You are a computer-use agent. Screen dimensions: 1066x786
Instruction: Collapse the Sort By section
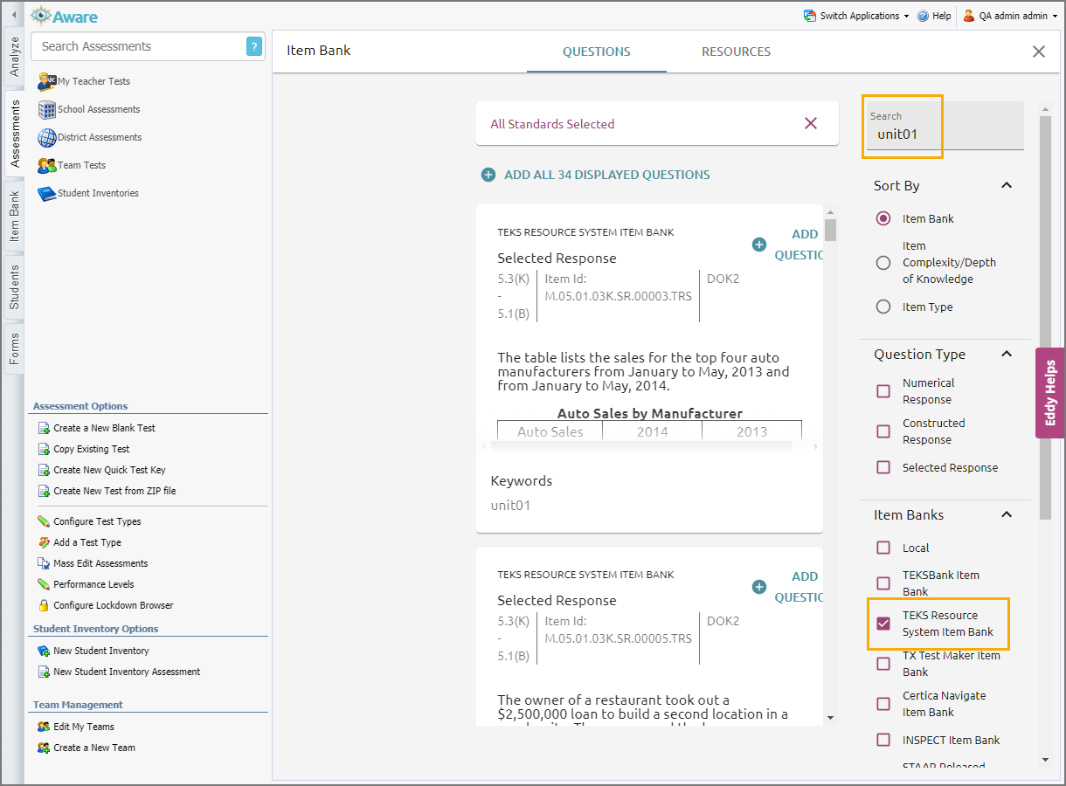pos(1007,185)
